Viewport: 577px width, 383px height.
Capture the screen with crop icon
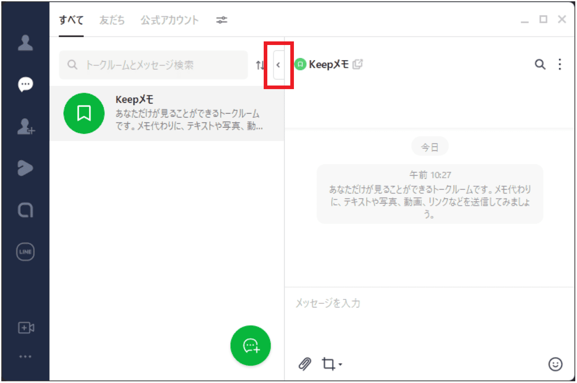click(x=328, y=364)
